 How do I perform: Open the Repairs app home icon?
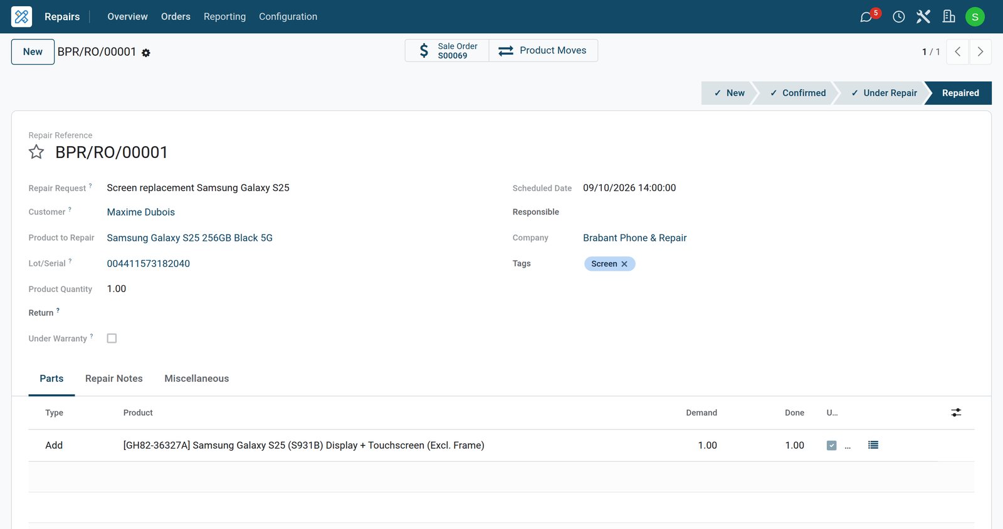(x=21, y=16)
